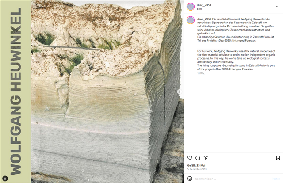
Task: Show tagged accounts on the photo
Action: (5, 178)
